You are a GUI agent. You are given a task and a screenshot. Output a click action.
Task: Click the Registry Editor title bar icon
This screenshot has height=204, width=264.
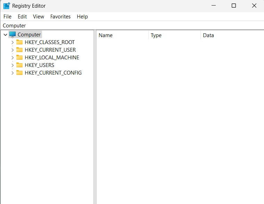pos(7,6)
